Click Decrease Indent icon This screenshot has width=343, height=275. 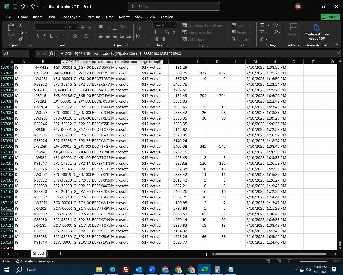(x=122, y=36)
